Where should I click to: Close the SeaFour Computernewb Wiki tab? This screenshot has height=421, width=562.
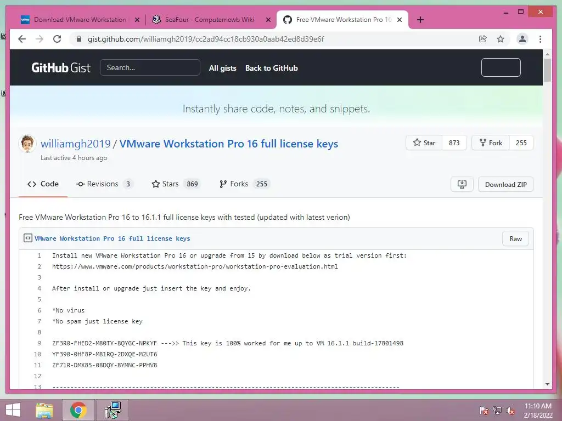point(268,20)
